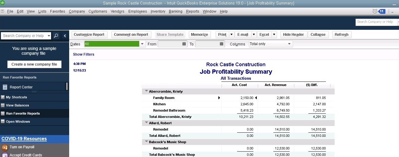Open Report Center icon in sidebar

[5, 87]
